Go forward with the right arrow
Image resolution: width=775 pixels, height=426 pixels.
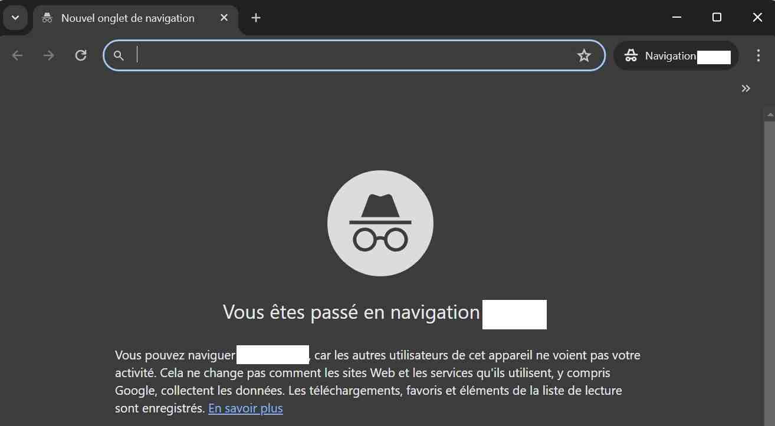pos(49,55)
